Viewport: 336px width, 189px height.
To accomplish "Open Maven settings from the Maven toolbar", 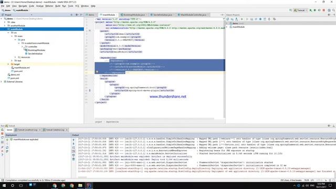I will click(x=274, y=19).
